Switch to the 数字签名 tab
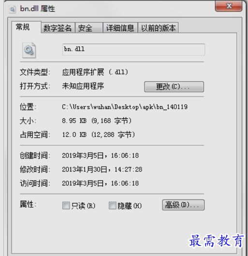This screenshot has width=248, height=256. 58,28
